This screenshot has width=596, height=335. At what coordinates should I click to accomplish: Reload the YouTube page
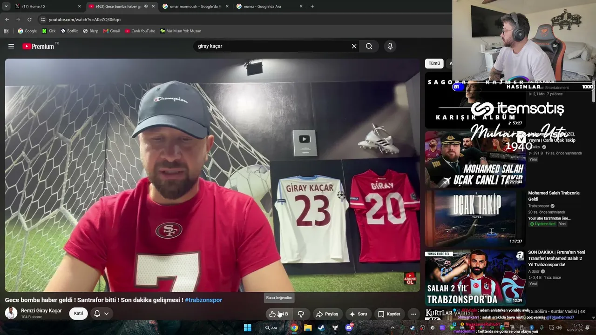click(29, 20)
